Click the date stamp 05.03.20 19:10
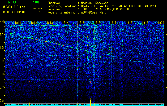 point(14,12)
